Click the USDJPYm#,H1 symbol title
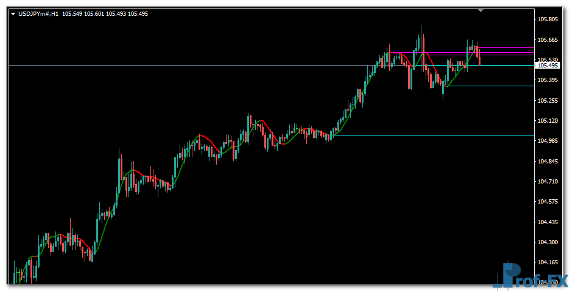This screenshot has width=570, height=291. (x=38, y=13)
